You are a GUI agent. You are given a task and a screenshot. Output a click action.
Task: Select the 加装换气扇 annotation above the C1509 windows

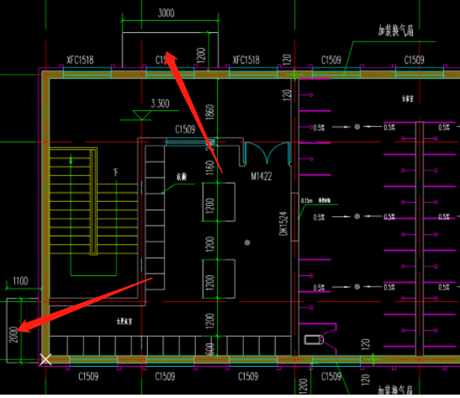[396, 31]
